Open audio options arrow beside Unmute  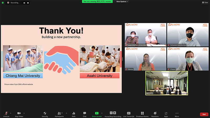10,113
